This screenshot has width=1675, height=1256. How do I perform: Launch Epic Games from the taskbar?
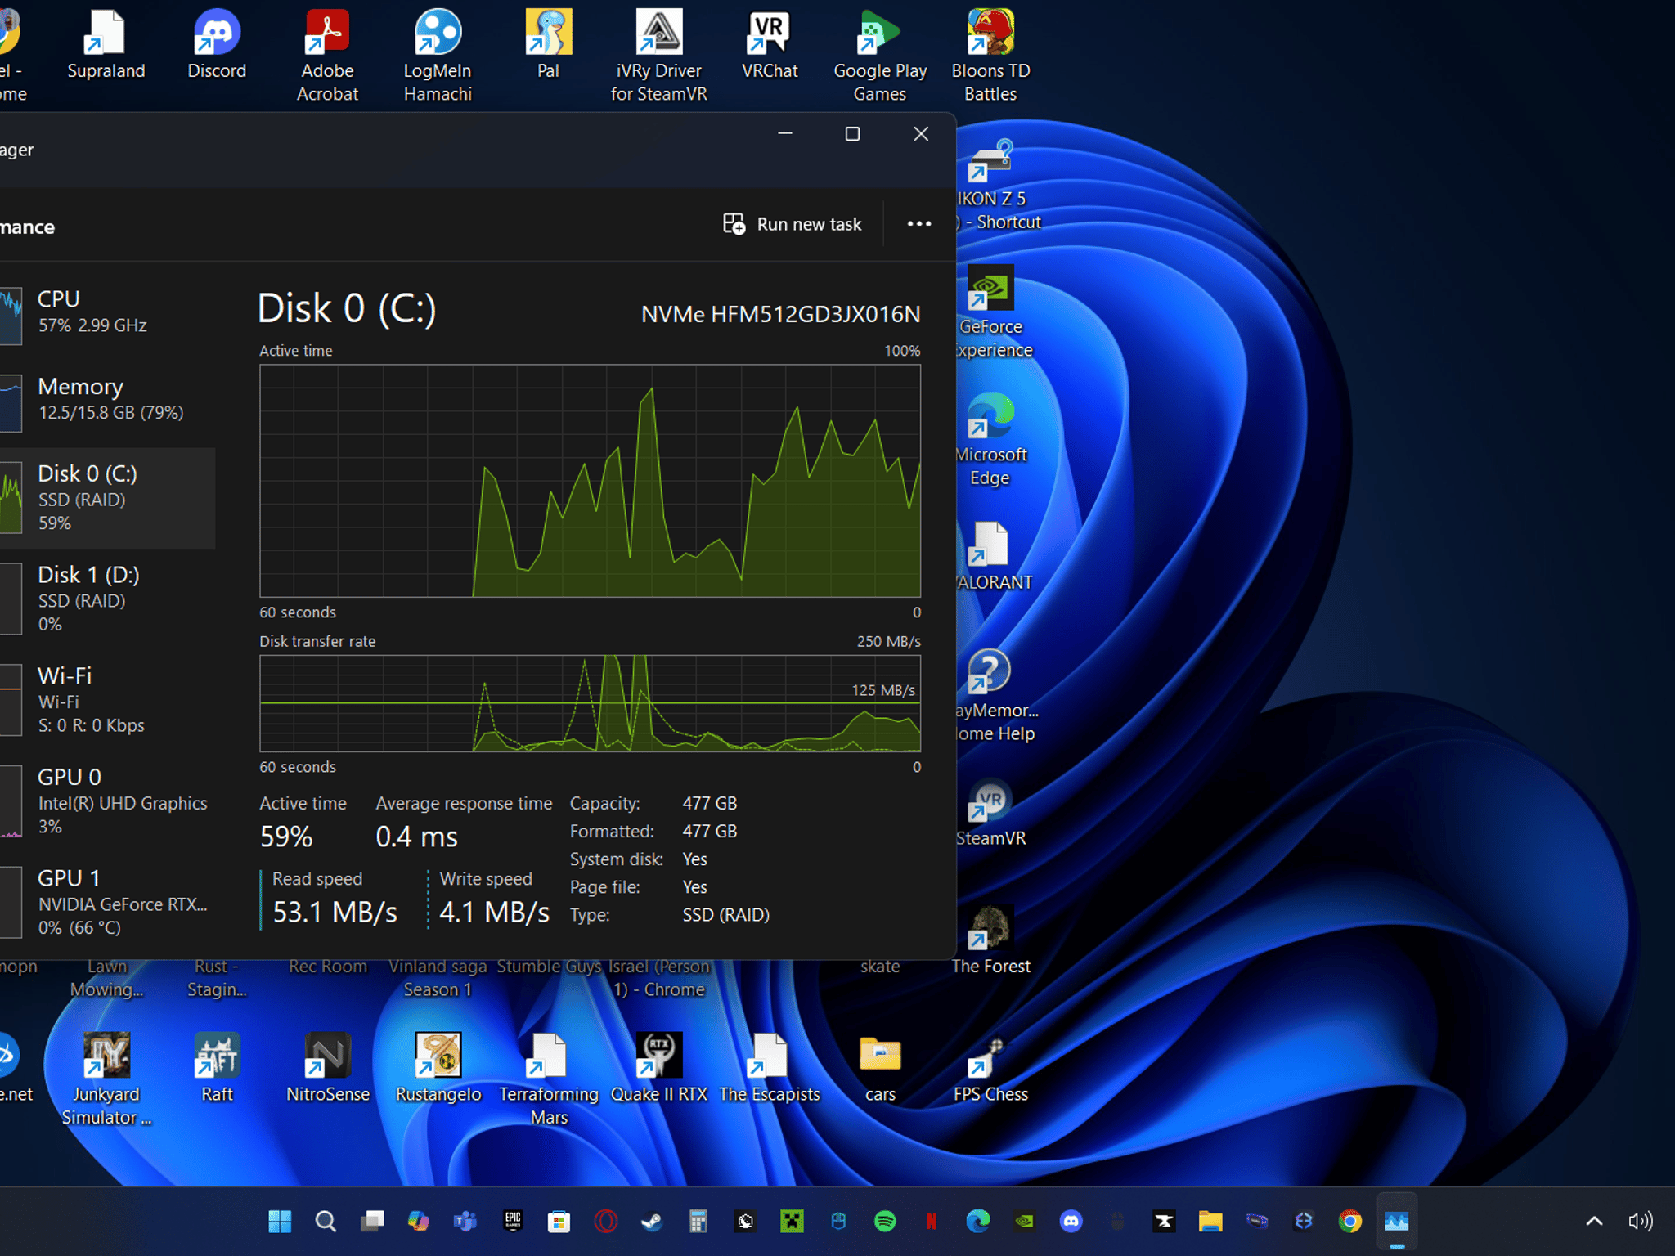click(513, 1222)
